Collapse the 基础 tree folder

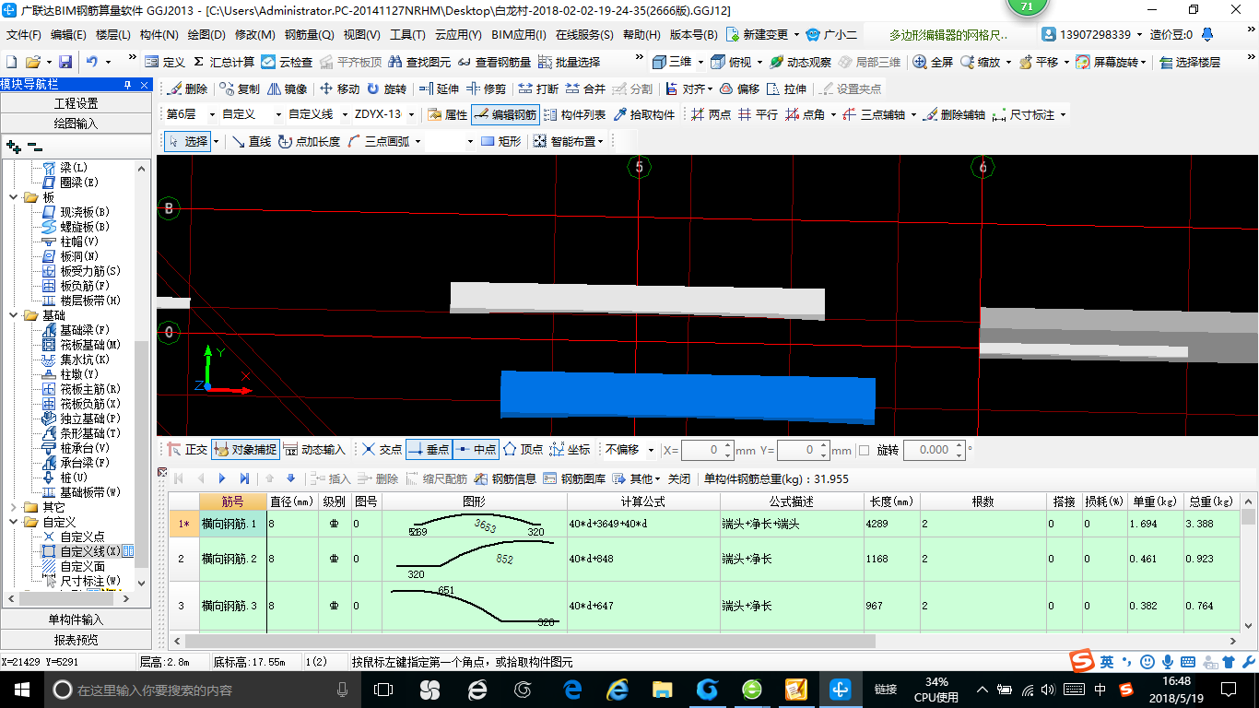pyautogui.click(x=13, y=315)
